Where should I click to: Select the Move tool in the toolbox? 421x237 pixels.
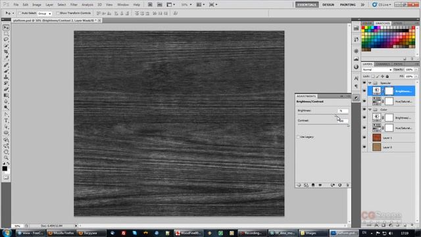coord(6,28)
